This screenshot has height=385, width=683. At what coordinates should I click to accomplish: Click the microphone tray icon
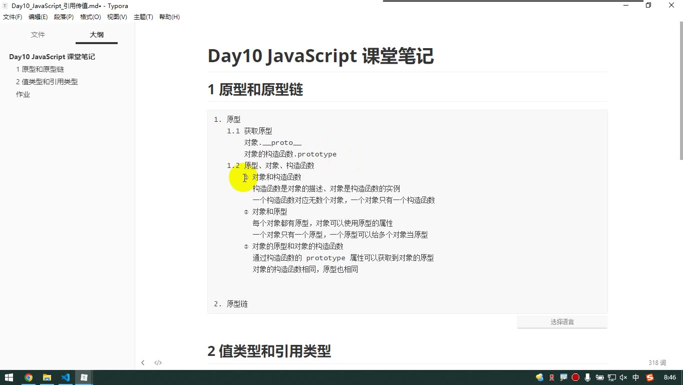[587, 377]
